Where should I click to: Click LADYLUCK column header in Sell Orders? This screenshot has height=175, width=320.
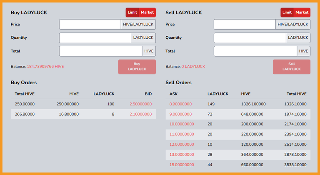pyautogui.click(x=218, y=94)
